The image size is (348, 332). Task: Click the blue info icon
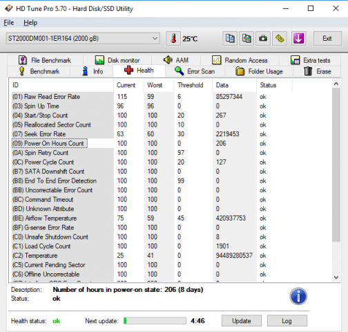[x=298, y=296]
